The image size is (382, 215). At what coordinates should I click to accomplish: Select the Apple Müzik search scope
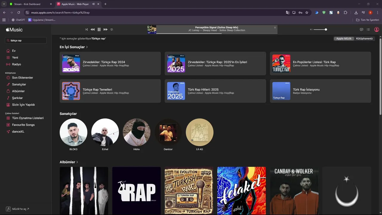pos(344,39)
